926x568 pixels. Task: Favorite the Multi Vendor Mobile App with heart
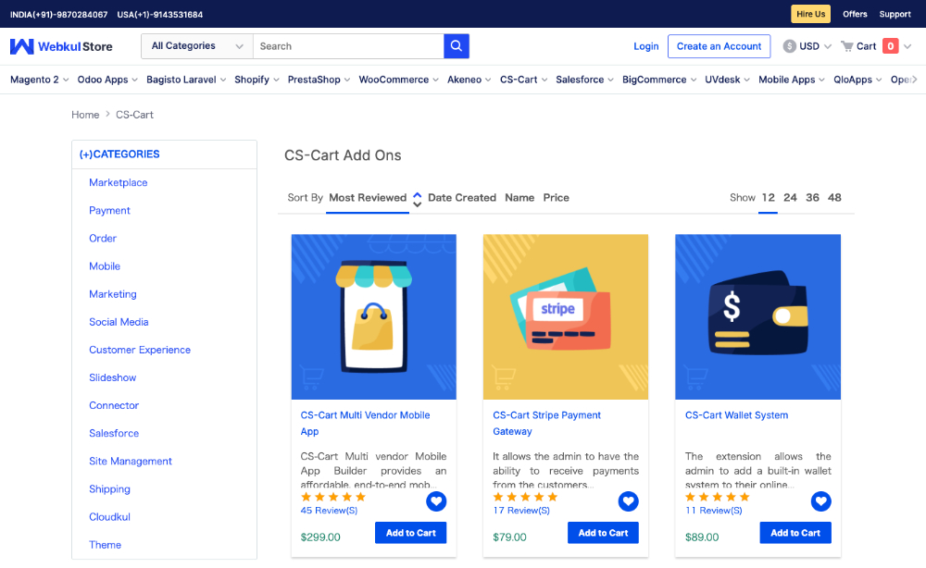(436, 501)
